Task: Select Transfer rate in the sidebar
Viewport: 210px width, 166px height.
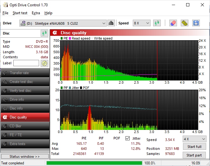Action: [x=25, y=73]
